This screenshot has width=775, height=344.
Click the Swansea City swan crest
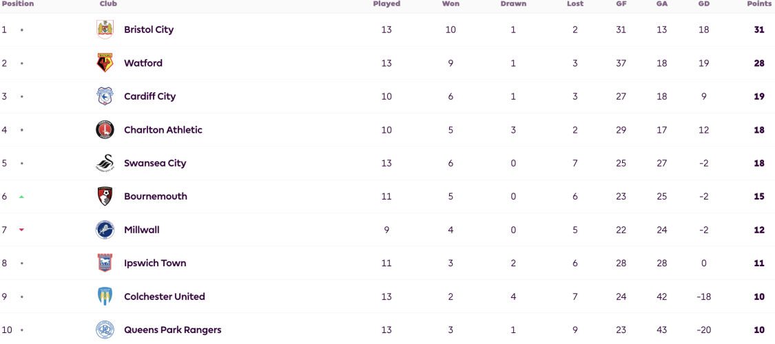coord(105,163)
